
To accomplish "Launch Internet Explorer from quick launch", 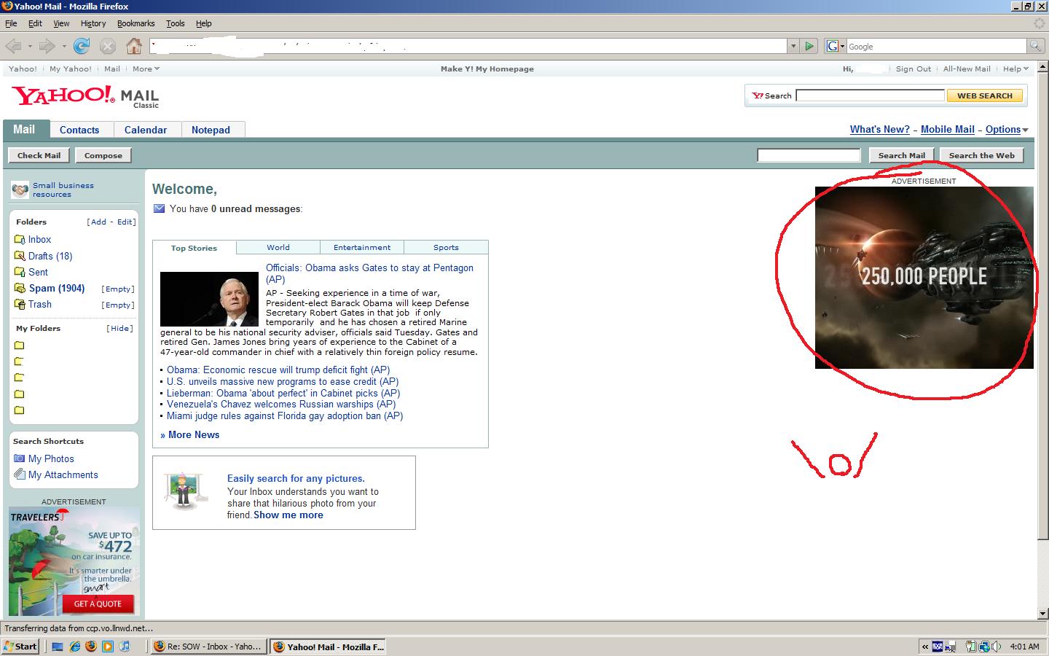I will (74, 646).
